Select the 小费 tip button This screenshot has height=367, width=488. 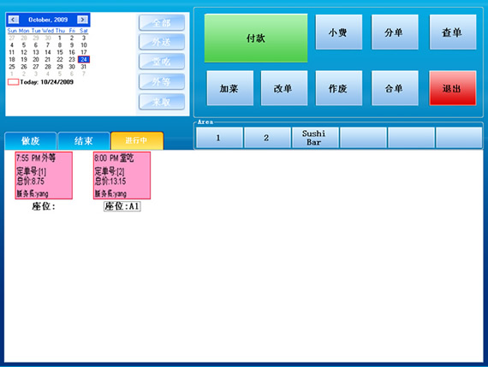(339, 32)
